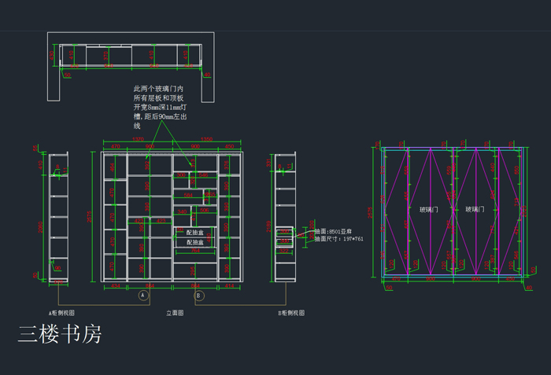The height and width of the screenshot is (375, 551).
Task: Select the A柜侧视图 caption
Action: (x=64, y=313)
